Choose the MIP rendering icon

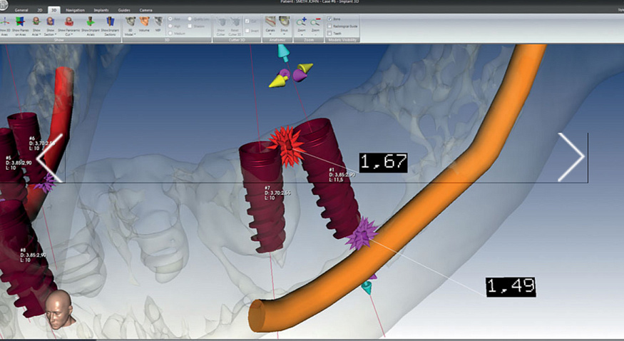point(158,22)
